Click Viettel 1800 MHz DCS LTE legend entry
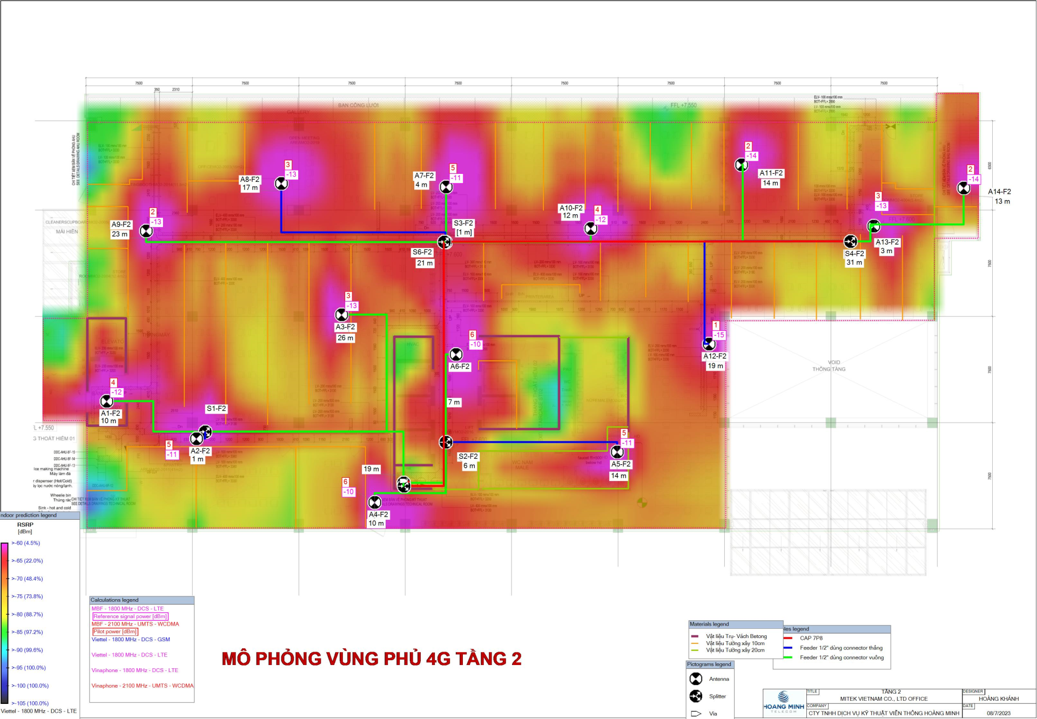 click(129, 655)
